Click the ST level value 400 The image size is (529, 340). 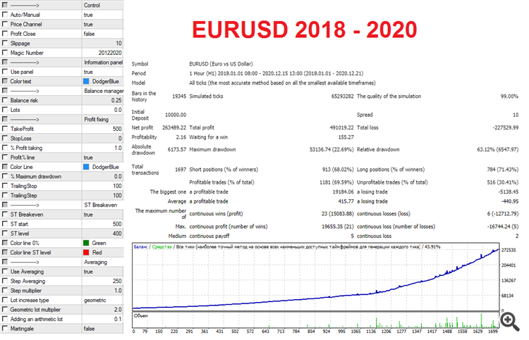(117, 233)
